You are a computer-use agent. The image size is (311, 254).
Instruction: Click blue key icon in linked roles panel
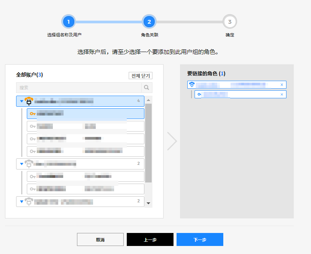click(199, 94)
